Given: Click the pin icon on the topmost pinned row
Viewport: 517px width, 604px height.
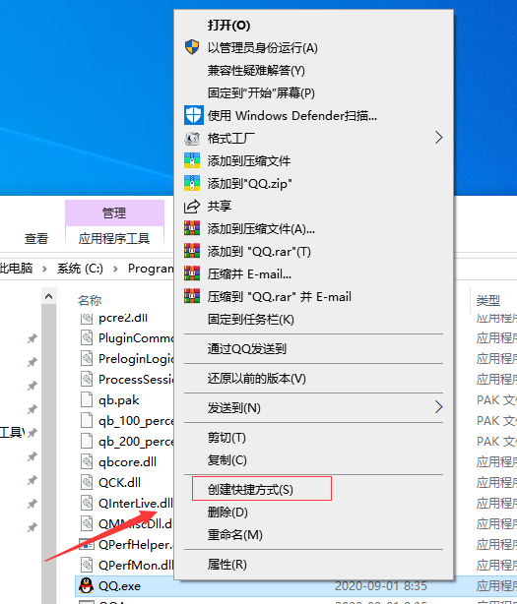Looking at the screenshot, I should coord(32,338).
